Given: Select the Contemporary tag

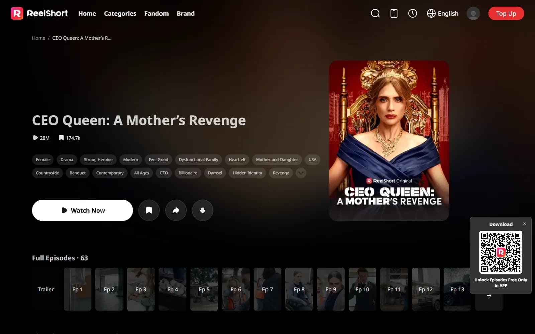Looking at the screenshot, I should pyautogui.click(x=110, y=173).
